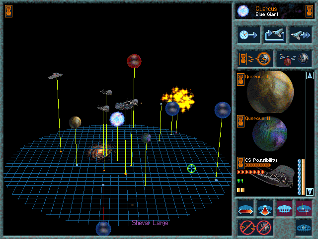318x239 pixels.
Task: Click the emblem next to Quercus I
Action: [x=240, y=79]
